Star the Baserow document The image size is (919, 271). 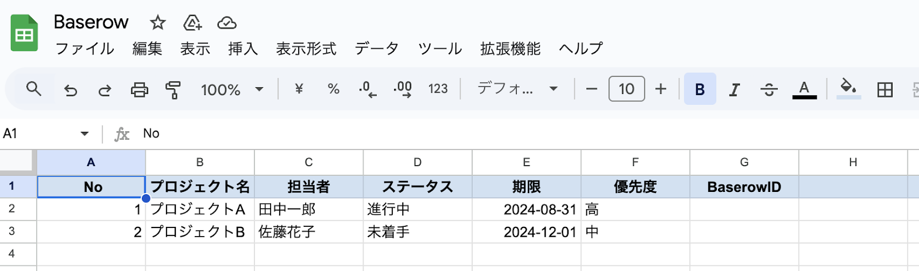tap(157, 23)
